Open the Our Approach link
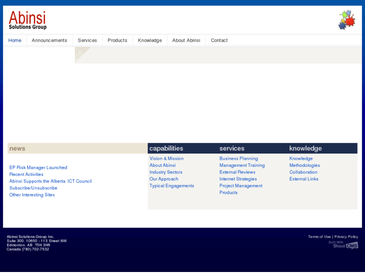Screen dimensions: 365x274 point(164,179)
